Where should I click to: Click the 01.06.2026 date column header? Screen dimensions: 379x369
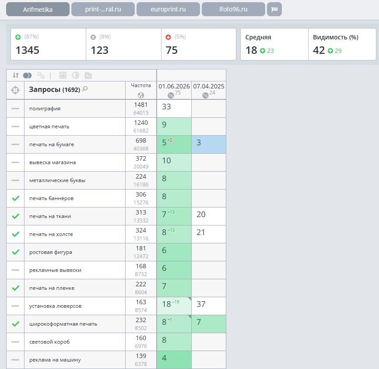[x=174, y=86]
